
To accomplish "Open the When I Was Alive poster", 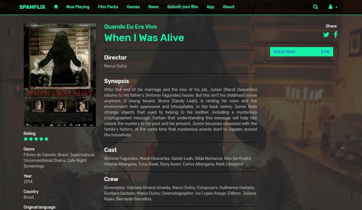I will [60, 75].
